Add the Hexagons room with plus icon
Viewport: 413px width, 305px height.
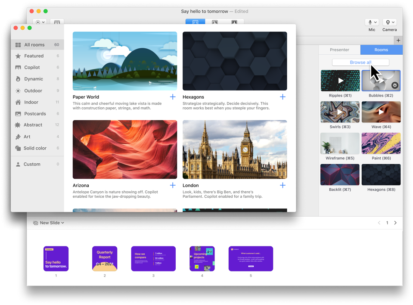click(x=283, y=97)
